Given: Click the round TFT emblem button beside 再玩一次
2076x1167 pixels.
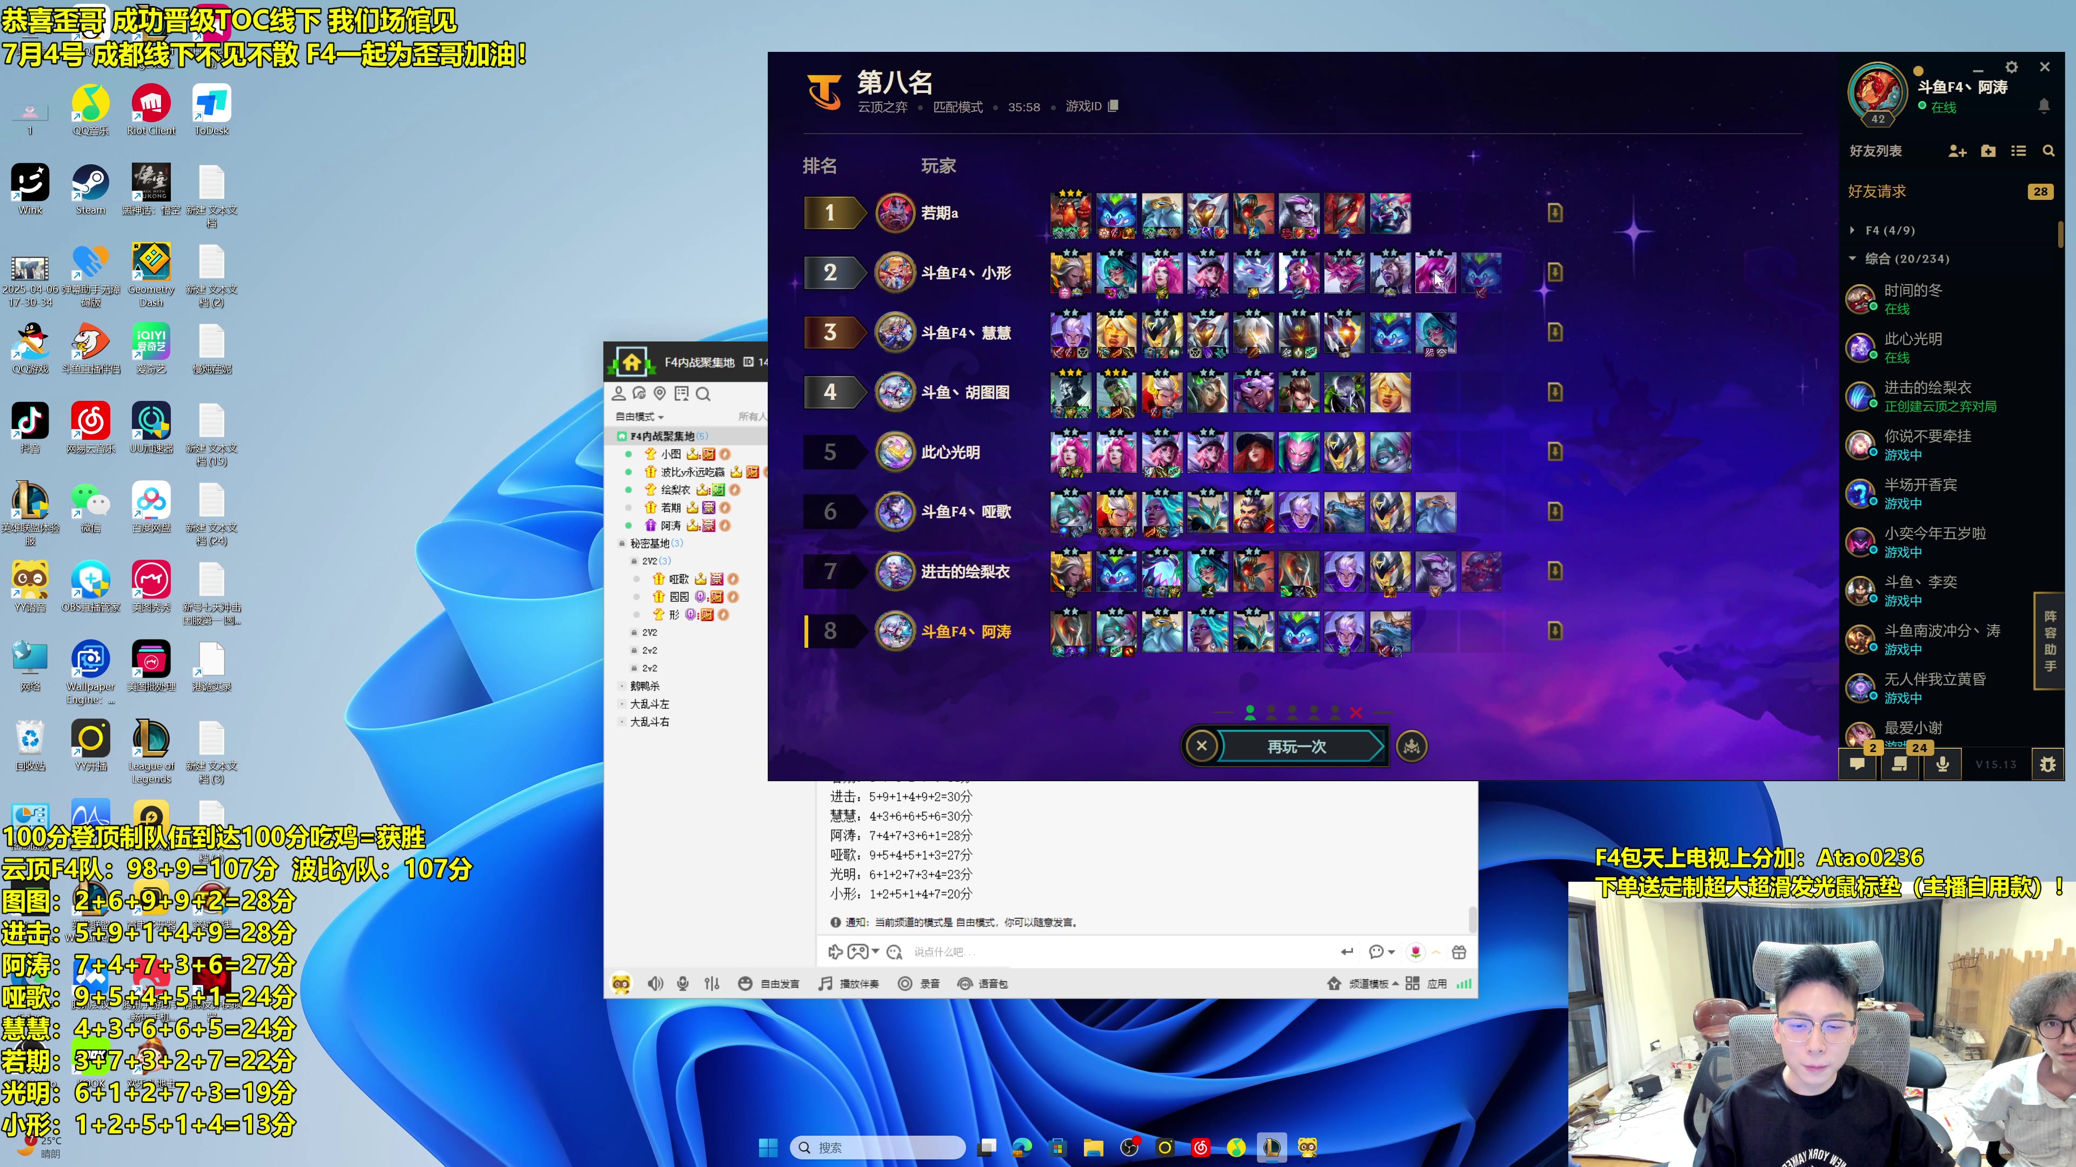Looking at the screenshot, I should (1411, 746).
